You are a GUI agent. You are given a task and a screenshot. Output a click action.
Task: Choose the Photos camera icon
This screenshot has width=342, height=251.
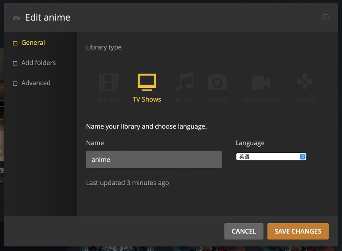(217, 82)
